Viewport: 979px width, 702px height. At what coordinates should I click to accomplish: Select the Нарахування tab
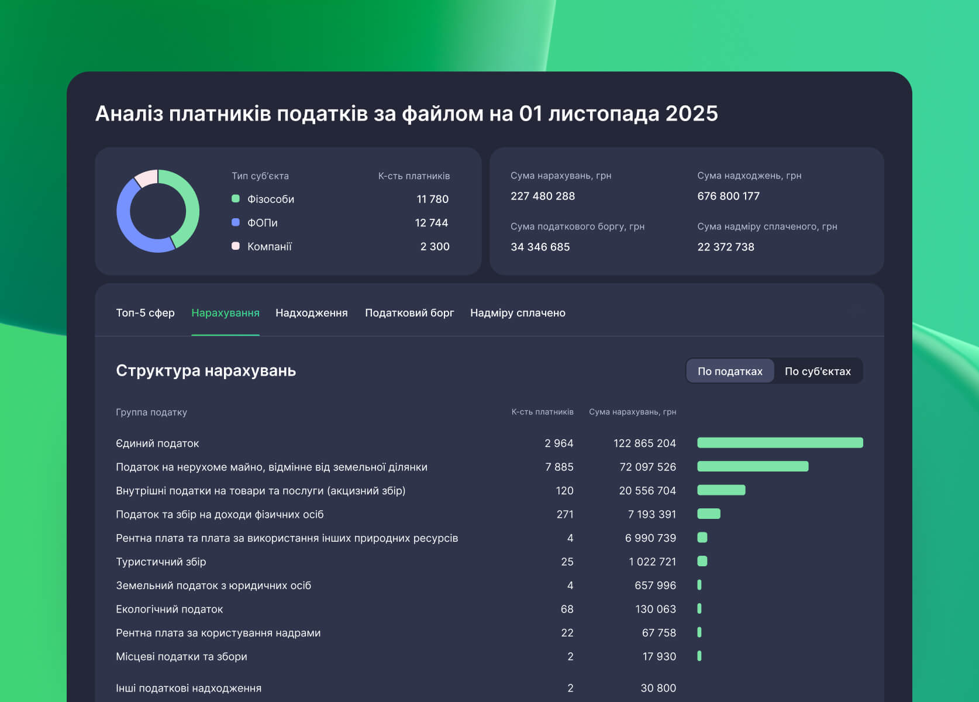[x=225, y=313]
